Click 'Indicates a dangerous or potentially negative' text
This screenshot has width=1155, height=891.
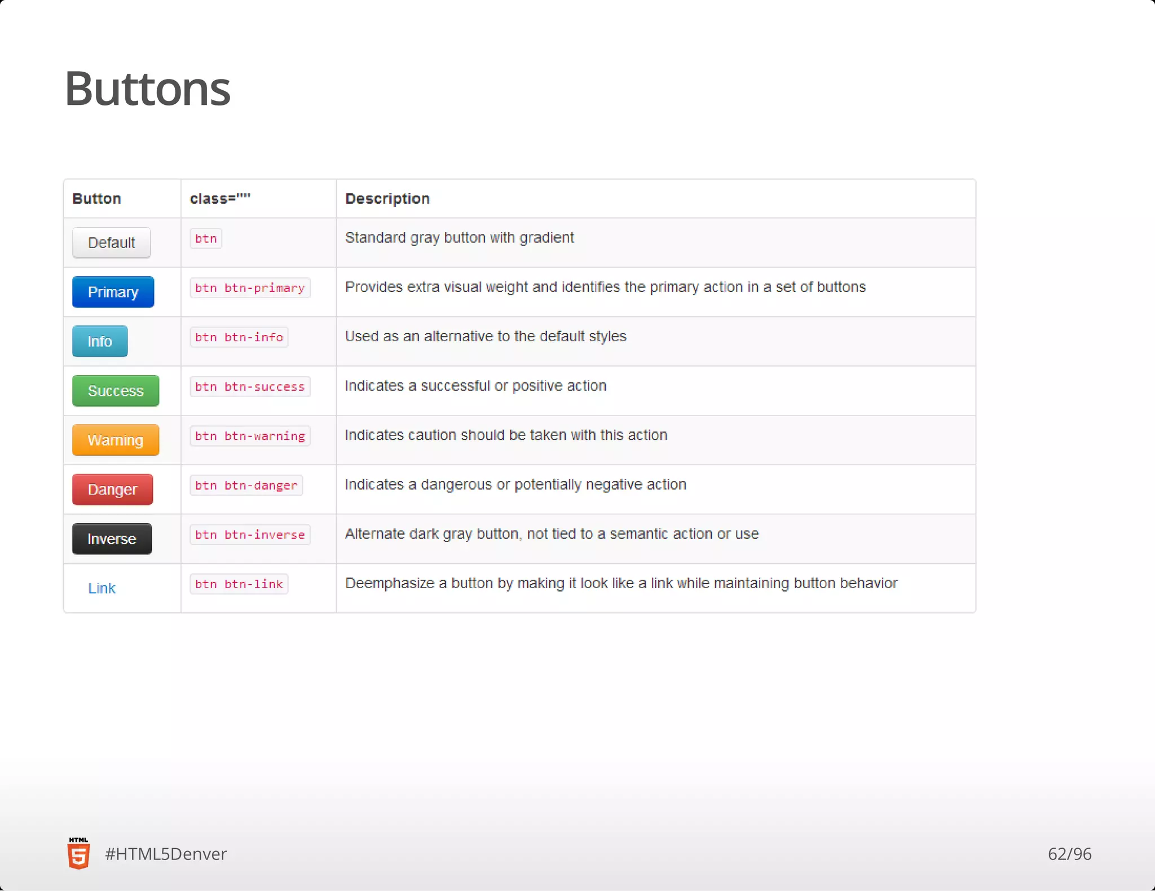[515, 484]
